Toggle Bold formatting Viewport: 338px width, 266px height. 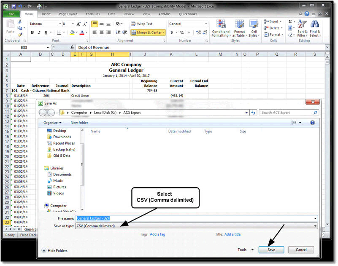pos(32,32)
